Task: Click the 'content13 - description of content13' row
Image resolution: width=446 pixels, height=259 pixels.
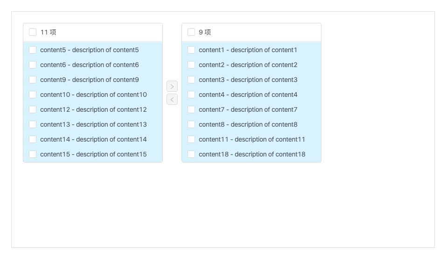Action: (93, 124)
